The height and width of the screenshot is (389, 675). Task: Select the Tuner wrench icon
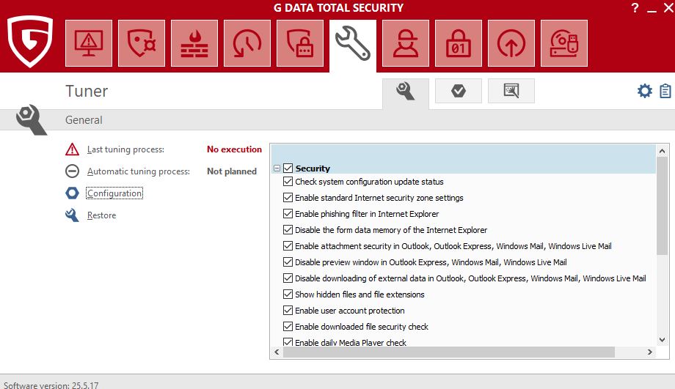[x=353, y=43]
